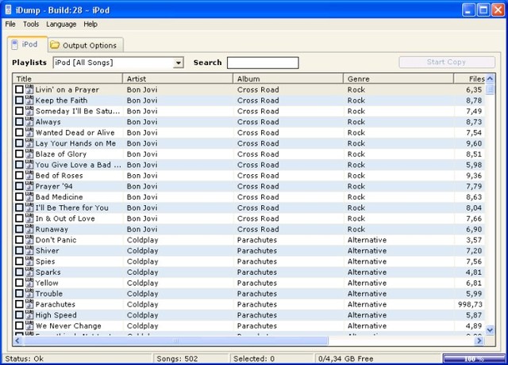This screenshot has height=365, width=508.
Task: Click the song icon next to Yellow
Action: [29, 283]
